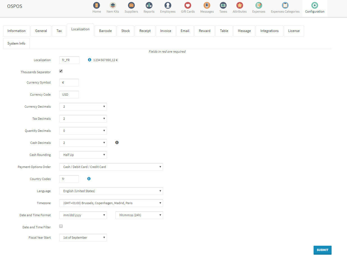Screen dimensions: 347x260
Task: Uncheck the Thousands Separator checkbox
Action: pos(61,71)
